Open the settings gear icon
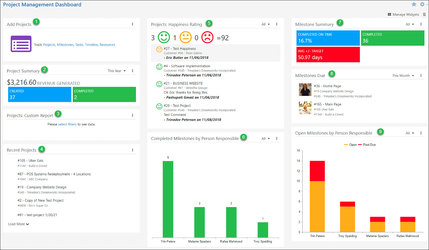The image size is (429, 250). [x=422, y=4]
